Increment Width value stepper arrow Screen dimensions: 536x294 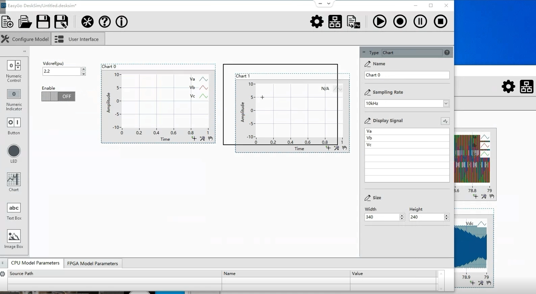click(x=402, y=215)
